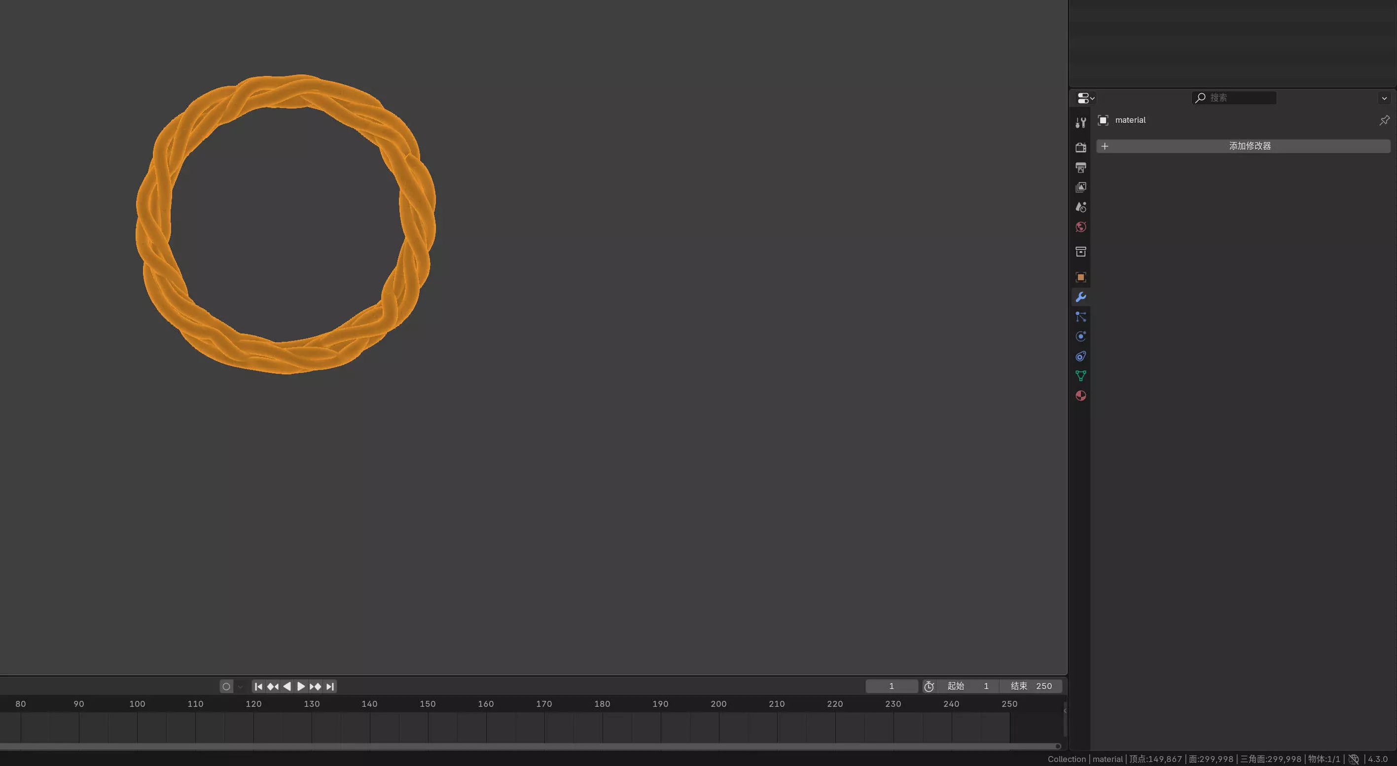Click the 添加修改器 button
Viewport: 1397px width, 766px height.
point(1243,146)
